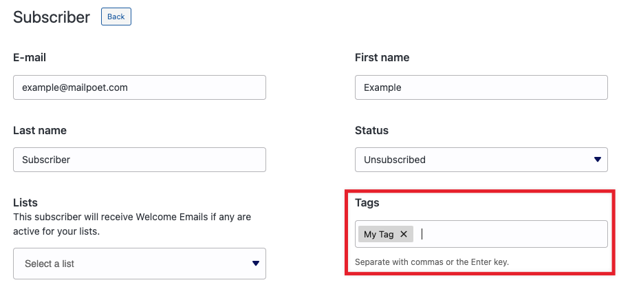Click the Subscriber page heading

(x=52, y=17)
